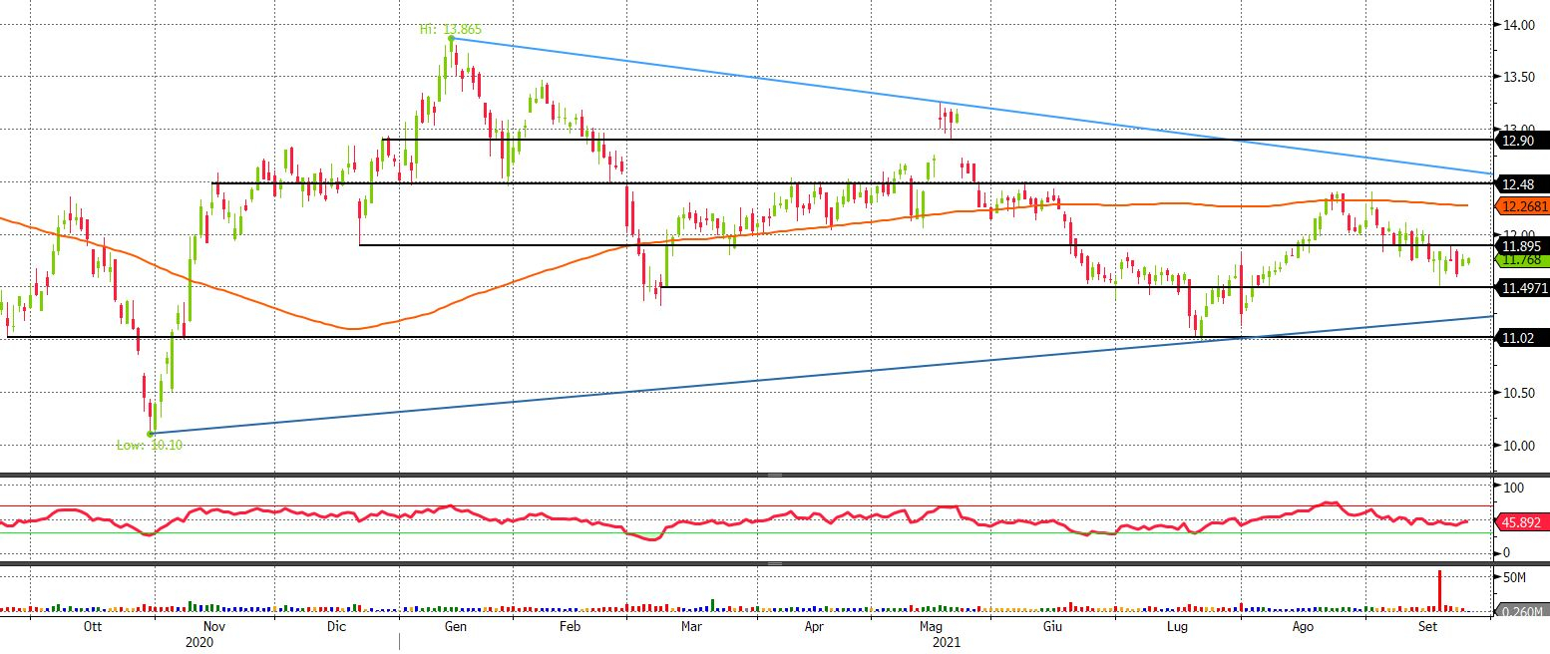Click the horizontal line at 11.4971
The image size is (1550, 654).
pyautogui.click(x=1077, y=287)
